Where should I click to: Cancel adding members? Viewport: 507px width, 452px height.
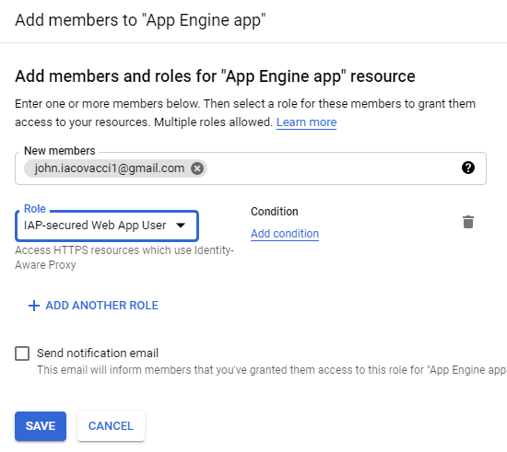(x=111, y=426)
